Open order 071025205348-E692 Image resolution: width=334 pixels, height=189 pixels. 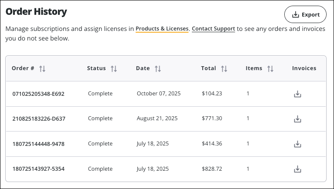click(38, 94)
